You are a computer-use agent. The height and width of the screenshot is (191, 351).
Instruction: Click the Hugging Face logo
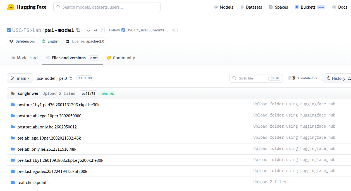pyautogui.click(x=27, y=7)
